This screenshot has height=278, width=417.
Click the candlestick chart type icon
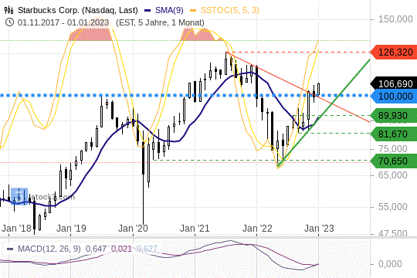tap(9, 10)
